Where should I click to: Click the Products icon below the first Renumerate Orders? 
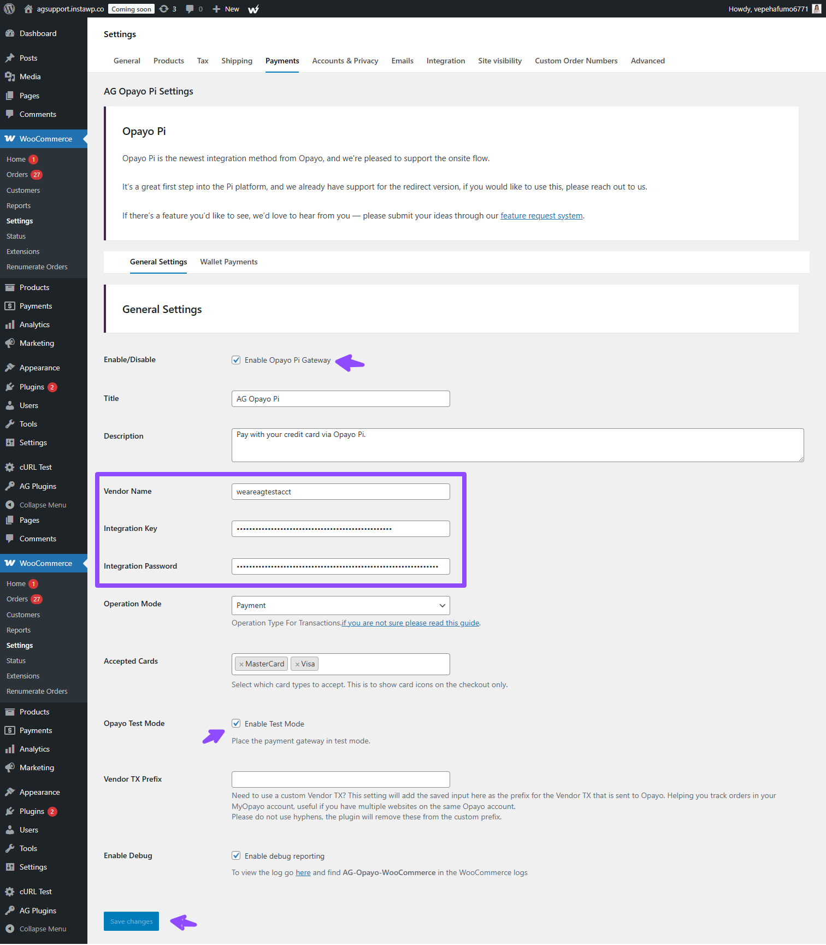pos(10,287)
